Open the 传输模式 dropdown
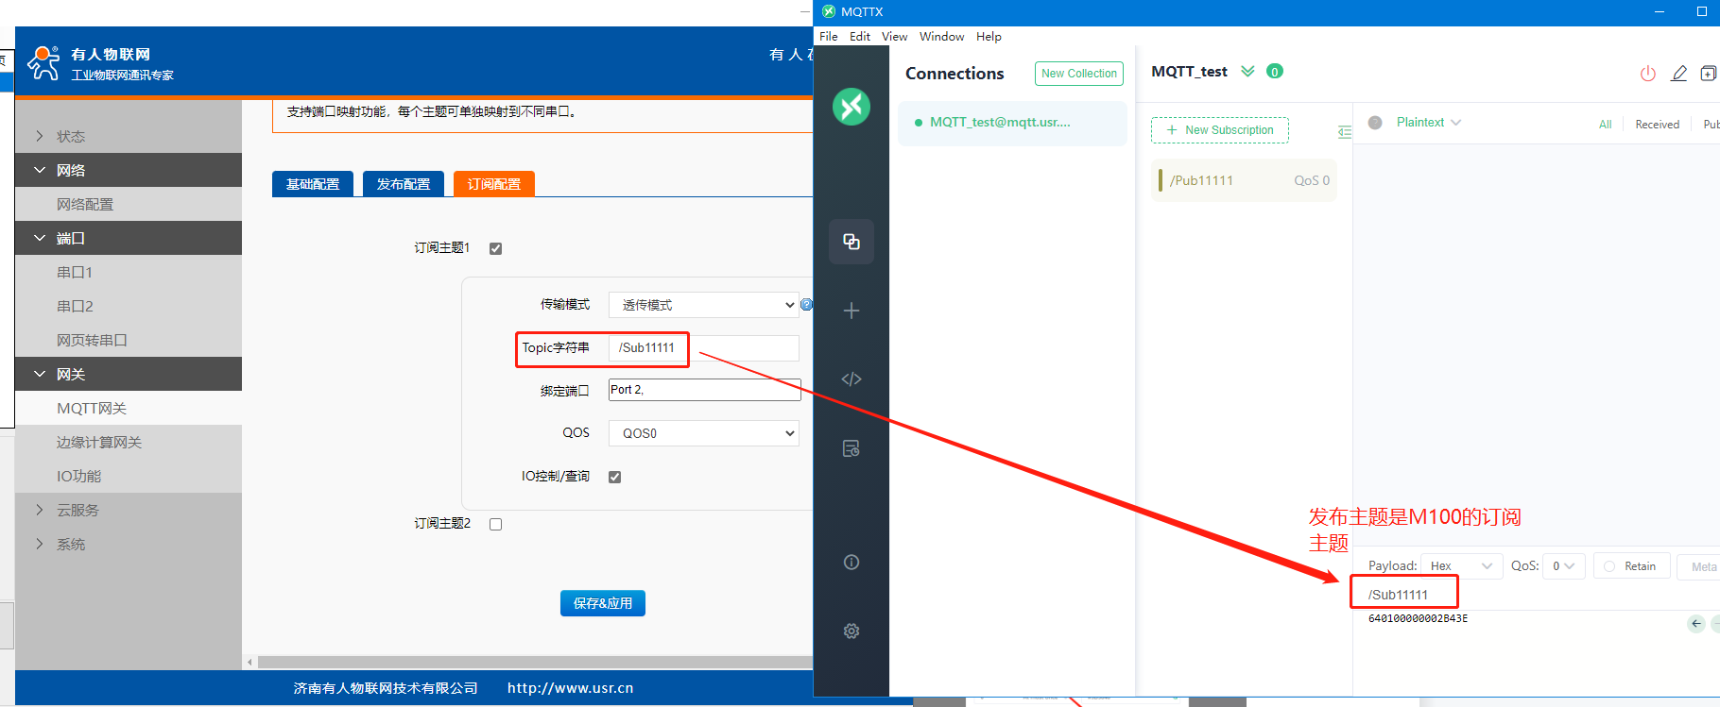The image size is (1720, 707). [x=703, y=305]
